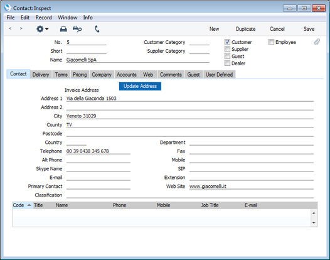Go to next record arrow
Screen dimensions: 330x260
click(21, 28)
